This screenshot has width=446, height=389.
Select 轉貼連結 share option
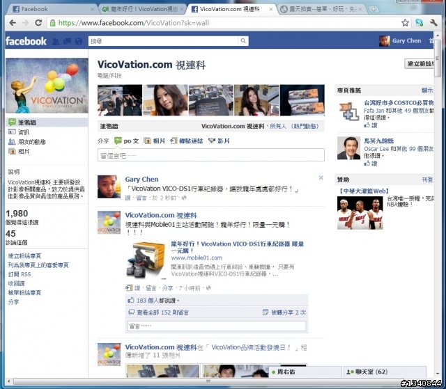(187, 141)
